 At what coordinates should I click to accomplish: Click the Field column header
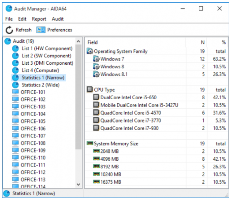[135, 42]
